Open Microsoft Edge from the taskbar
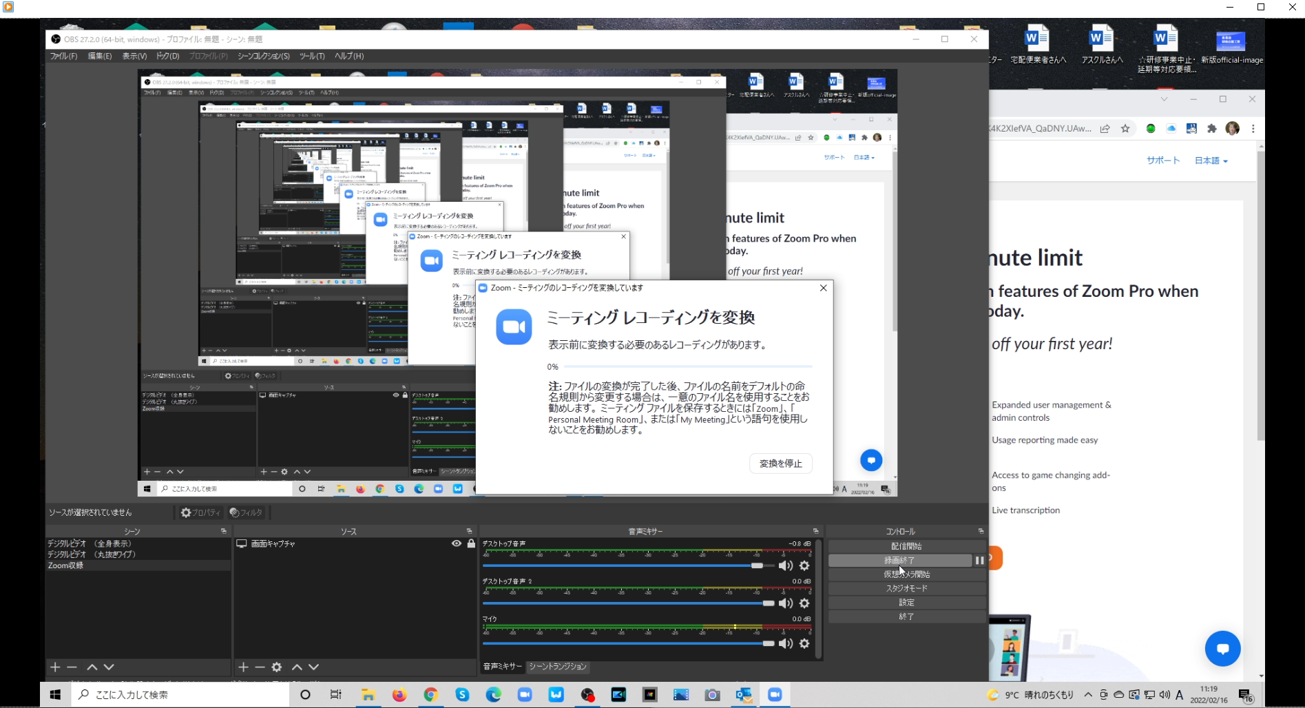 [x=494, y=695]
